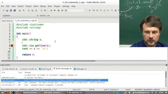Switch to the Search results tab

click(28, 69)
